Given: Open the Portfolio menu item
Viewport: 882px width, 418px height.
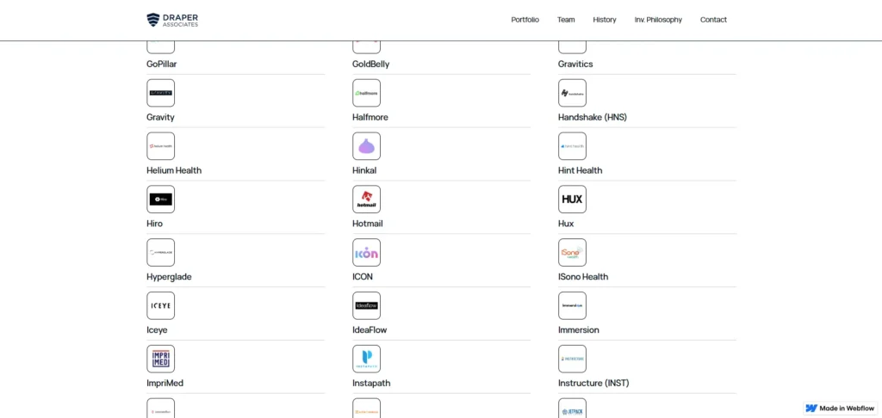Looking at the screenshot, I should click(525, 20).
